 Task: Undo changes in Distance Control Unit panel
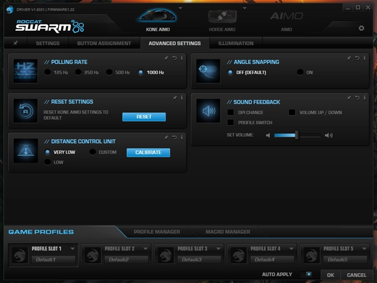[x=175, y=137]
